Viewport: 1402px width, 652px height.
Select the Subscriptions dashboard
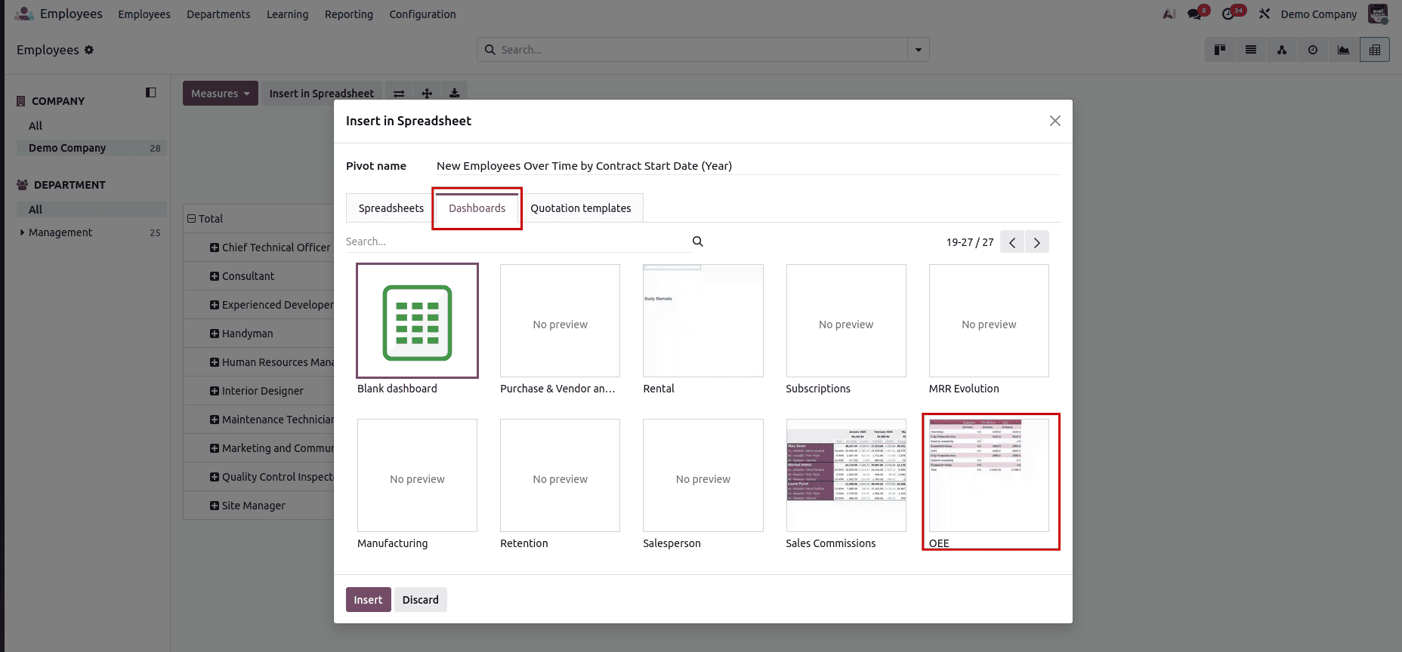846,321
